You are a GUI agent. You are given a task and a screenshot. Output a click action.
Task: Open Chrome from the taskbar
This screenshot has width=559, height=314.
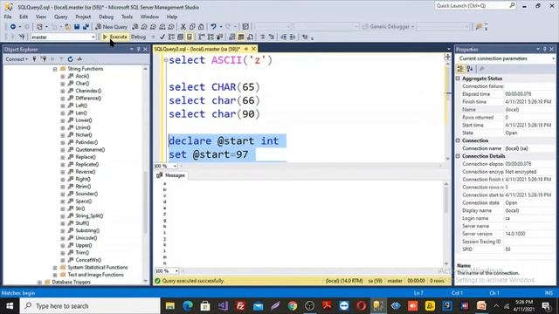point(293,306)
